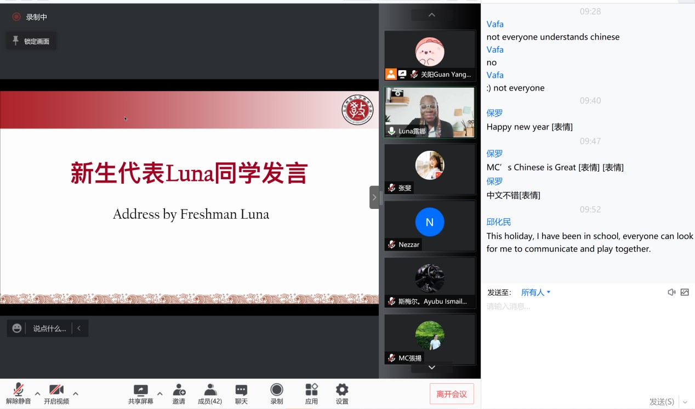
Task: Click message "Happy new year [表情]"
Action: point(529,127)
